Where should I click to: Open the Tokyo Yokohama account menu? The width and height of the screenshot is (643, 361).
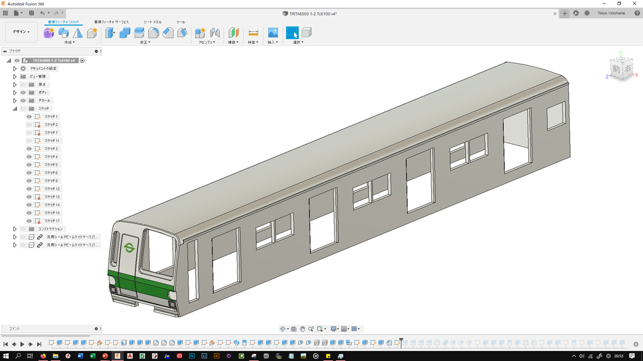[x=611, y=13]
